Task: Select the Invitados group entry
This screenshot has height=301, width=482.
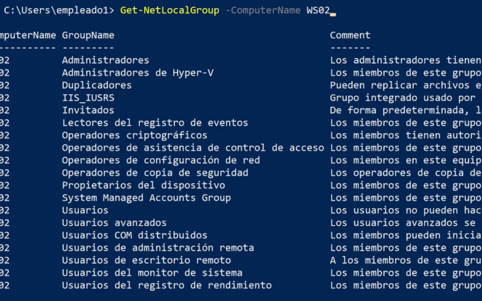Action: tap(88, 110)
